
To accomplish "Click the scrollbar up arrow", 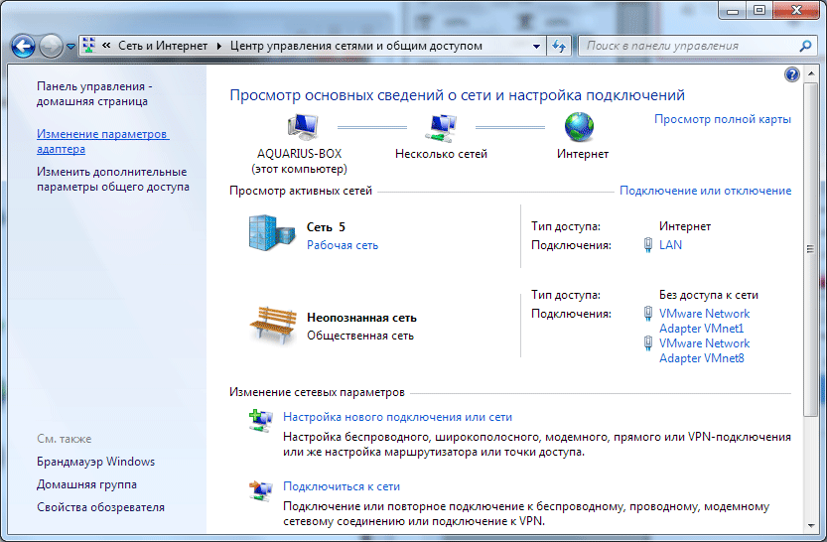I will pyautogui.click(x=810, y=73).
